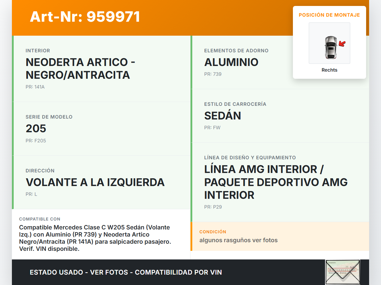The width and height of the screenshot is (381, 285).
Task: Select VOLANTE A LA IZQUIERDA value
Action: coord(95,182)
